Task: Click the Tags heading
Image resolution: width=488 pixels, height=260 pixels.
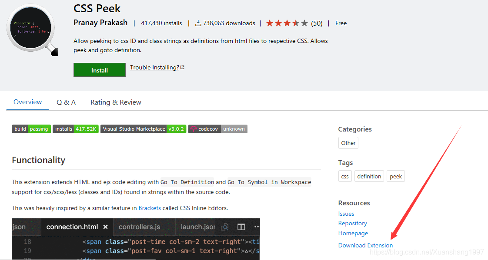Action: [x=345, y=163]
